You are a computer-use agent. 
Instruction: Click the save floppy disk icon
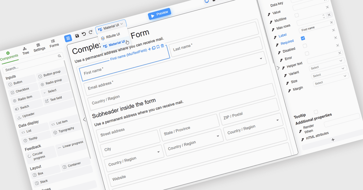pyautogui.click(x=77, y=36)
